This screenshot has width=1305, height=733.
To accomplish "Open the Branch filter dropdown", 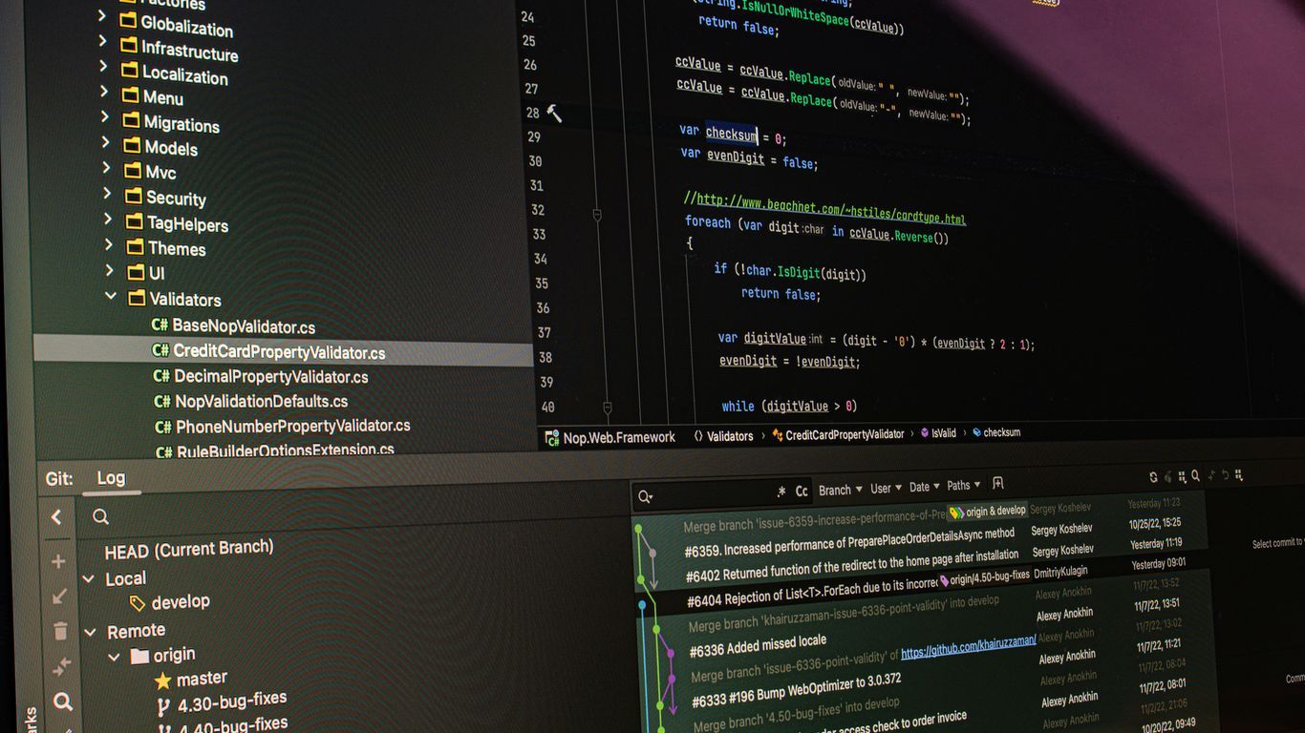I will (x=838, y=490).
